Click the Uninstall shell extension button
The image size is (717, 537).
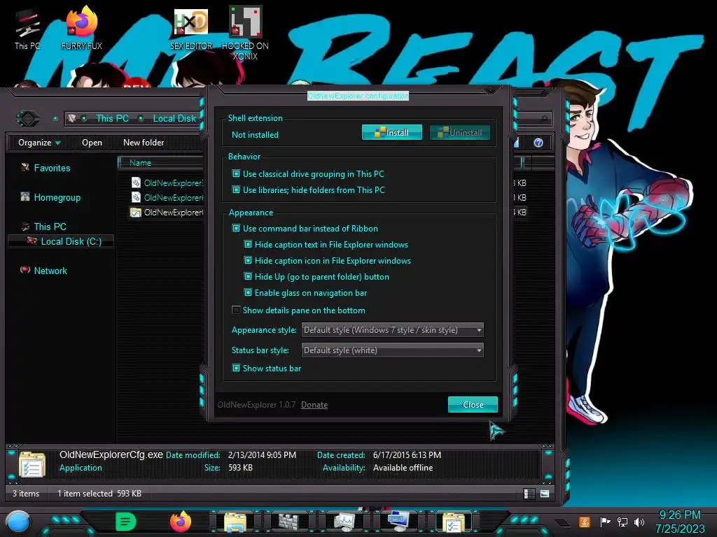460,132
